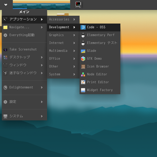Expand the System submenu arrow
The height and width of the screenshot is (157, 157).
74,74
